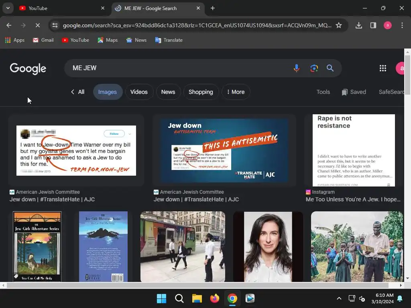Open the image of children in green uniforms

pos(357,247)
